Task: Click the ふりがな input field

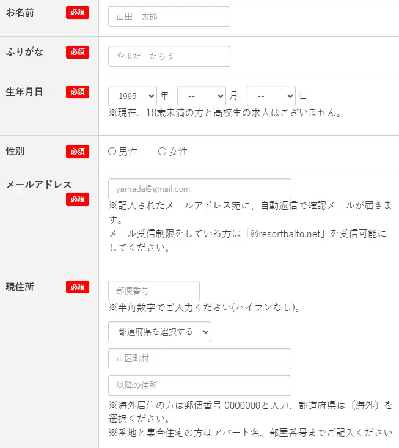Action: click(169, 56)
